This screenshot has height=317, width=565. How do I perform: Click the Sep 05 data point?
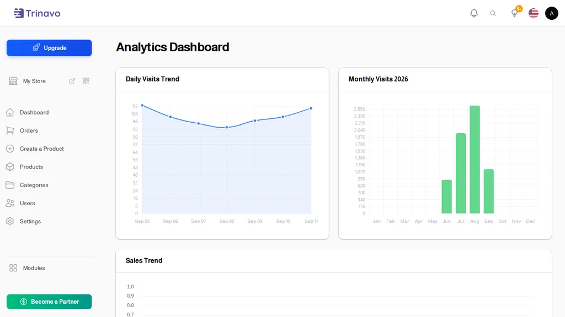click(142, 106)
